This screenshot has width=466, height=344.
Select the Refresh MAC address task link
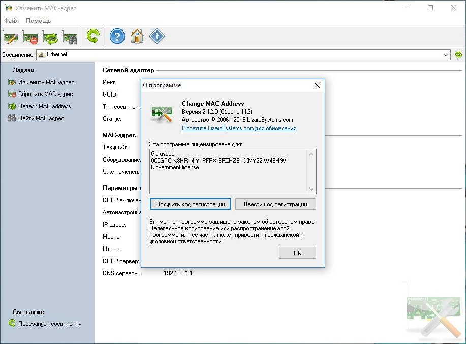click(x=45, y=106)
